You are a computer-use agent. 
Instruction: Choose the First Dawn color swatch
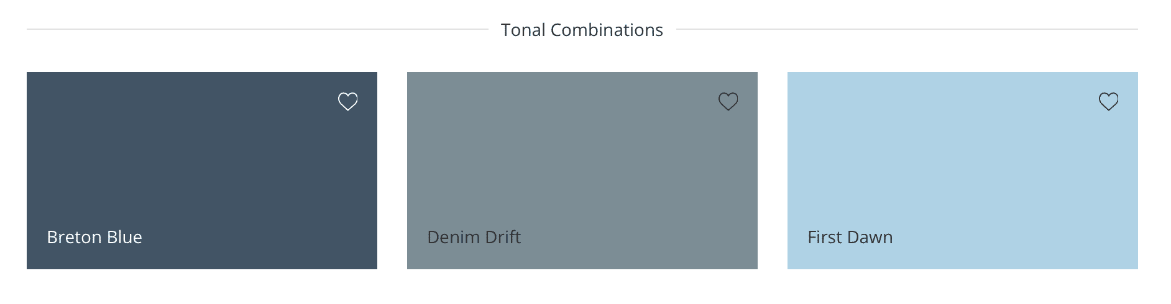[x=963, y=171]
